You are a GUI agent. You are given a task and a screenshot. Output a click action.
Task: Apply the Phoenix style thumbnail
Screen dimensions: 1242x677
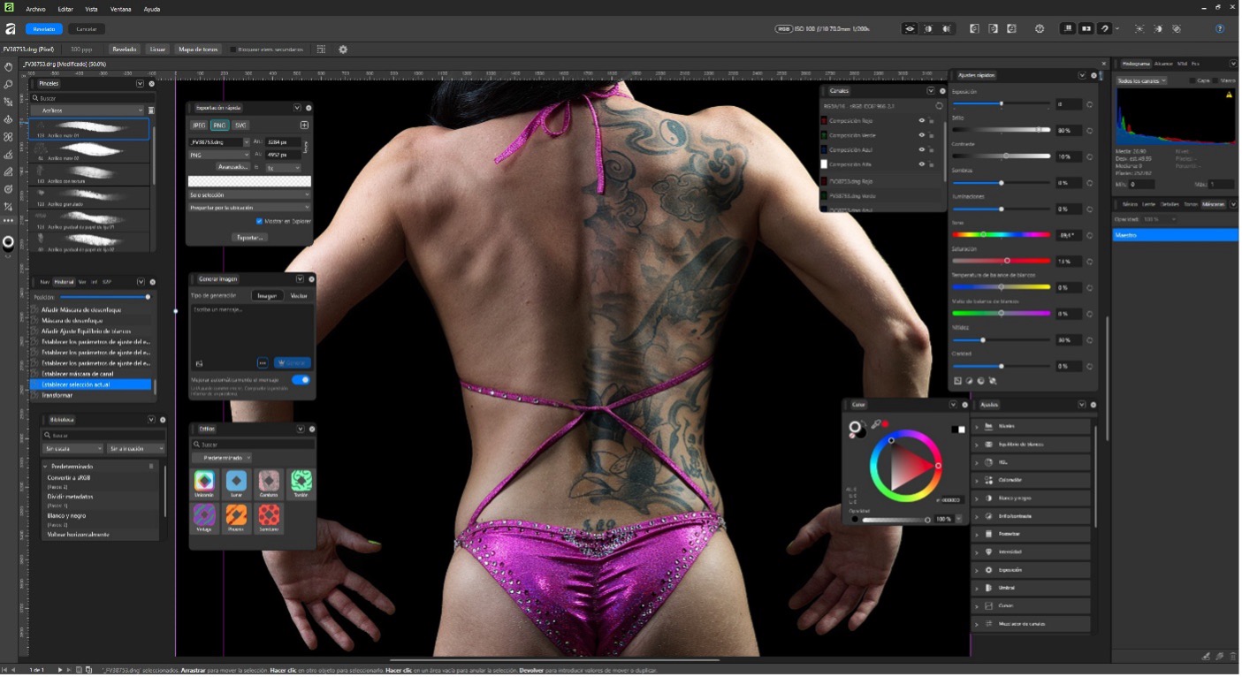[x=236, y=515]
